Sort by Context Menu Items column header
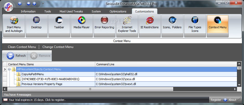Viewport: 244px width, 105px height. click(51, 64)
